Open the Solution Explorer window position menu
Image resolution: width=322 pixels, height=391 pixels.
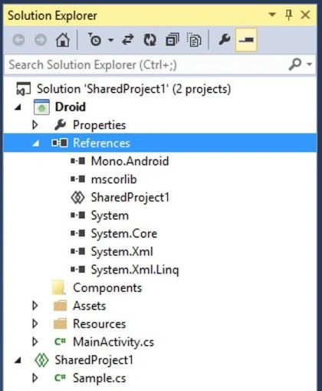click(272, 15)
